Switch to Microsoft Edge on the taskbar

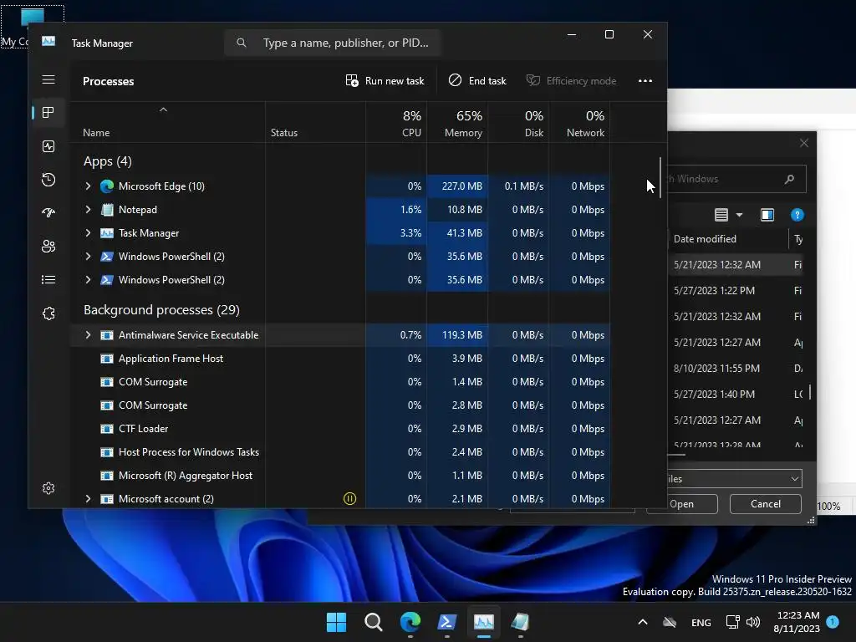pos(410,622)
